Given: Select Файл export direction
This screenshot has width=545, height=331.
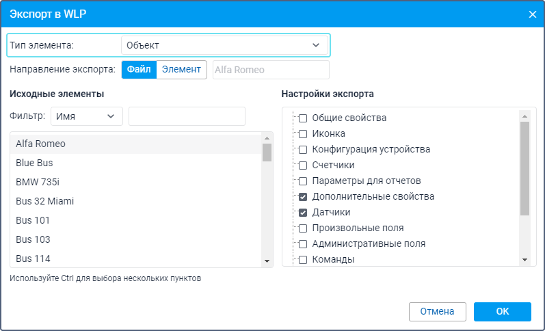Looking at the screenshot, I should (139, 70).
